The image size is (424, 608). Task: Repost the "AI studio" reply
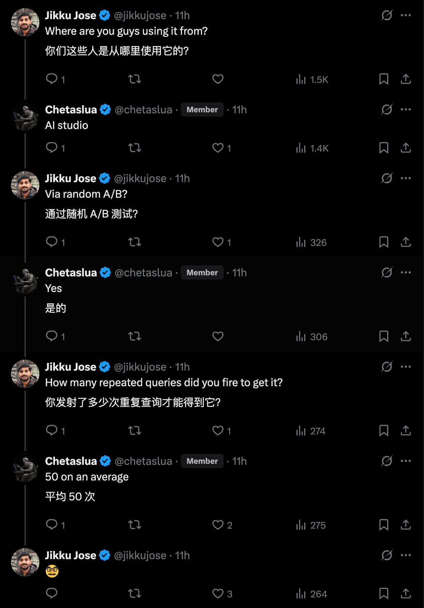point(135,148)
